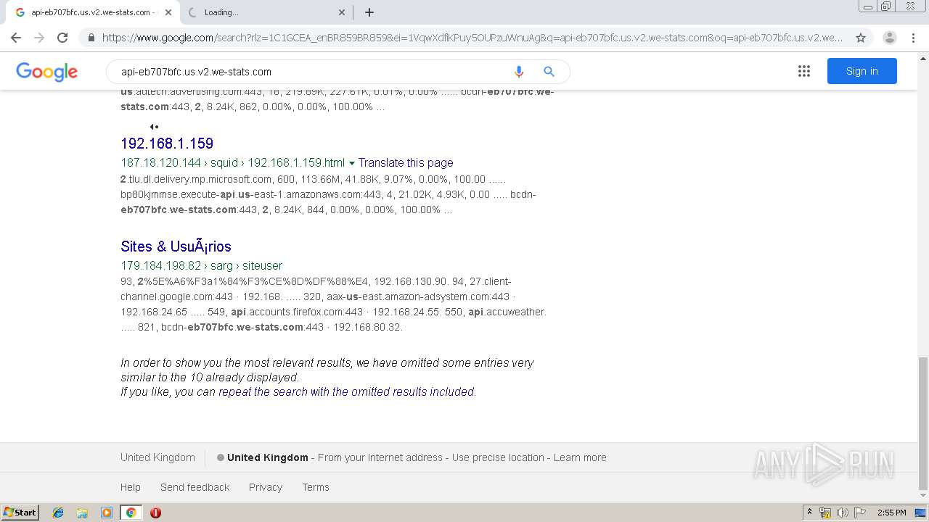Screen dimensions: 929x522
Task: Switch to the Loading tab
Action: 265,12
